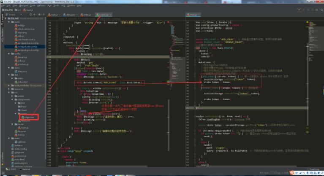324x176 pixels.
Task: Open logo.png in the build folder
Action: 20,32
